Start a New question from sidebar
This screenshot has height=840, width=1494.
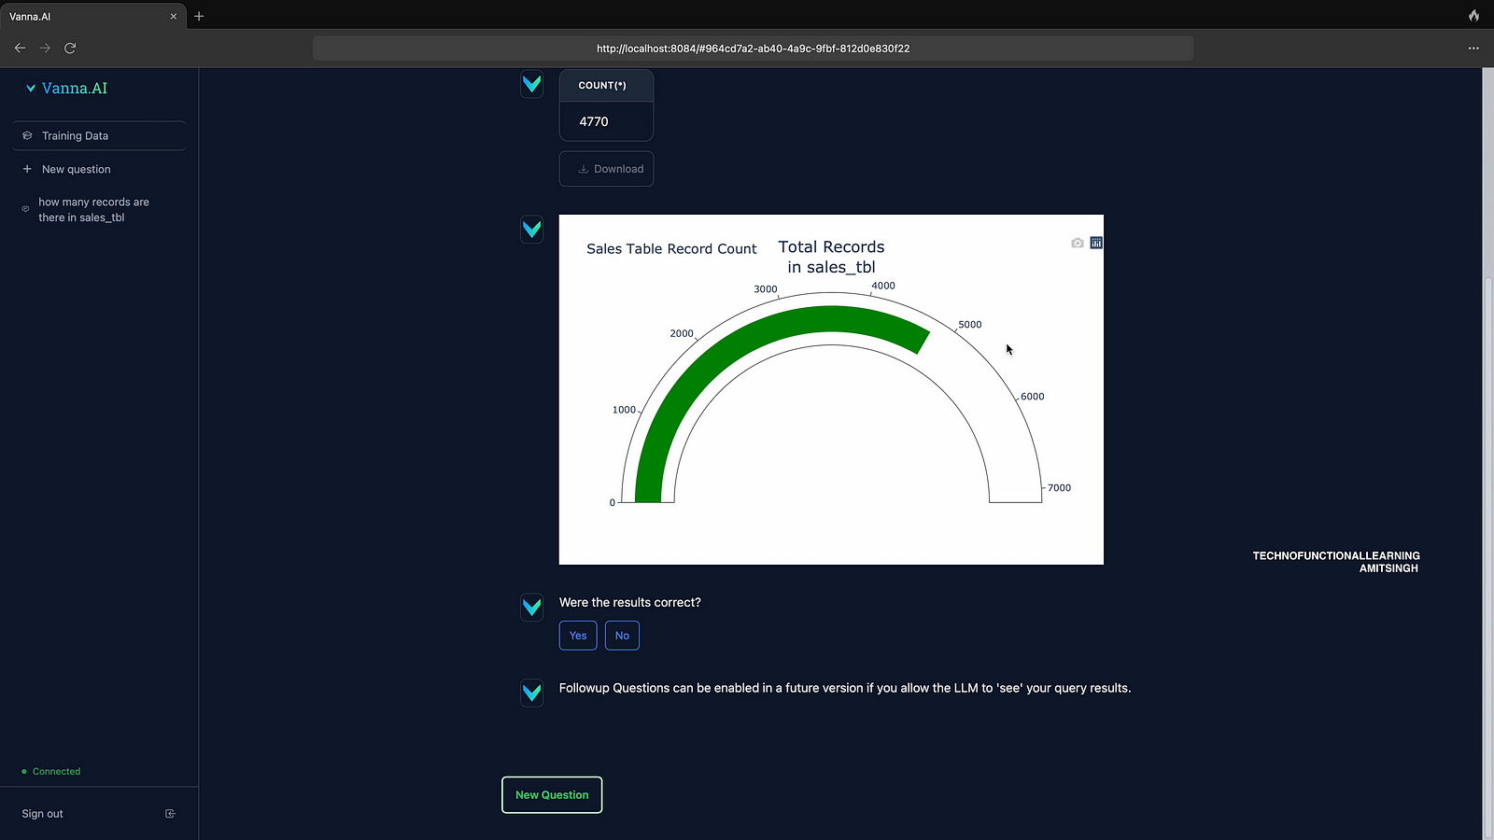tap(76, 170)
